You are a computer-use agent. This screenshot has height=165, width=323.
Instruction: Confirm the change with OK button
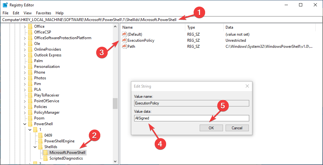[x=211, y=128]
